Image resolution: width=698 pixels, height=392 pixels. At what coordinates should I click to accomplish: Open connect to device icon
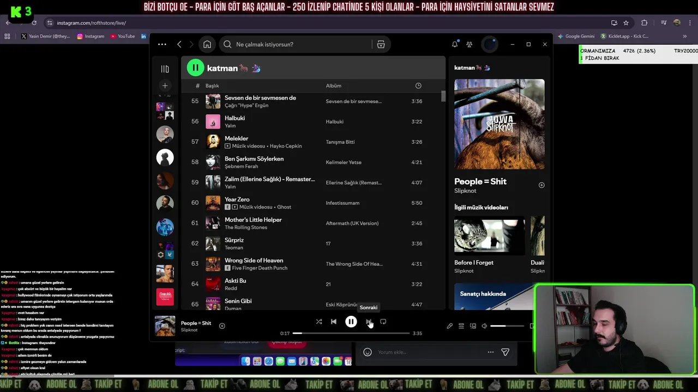point(473,326)
